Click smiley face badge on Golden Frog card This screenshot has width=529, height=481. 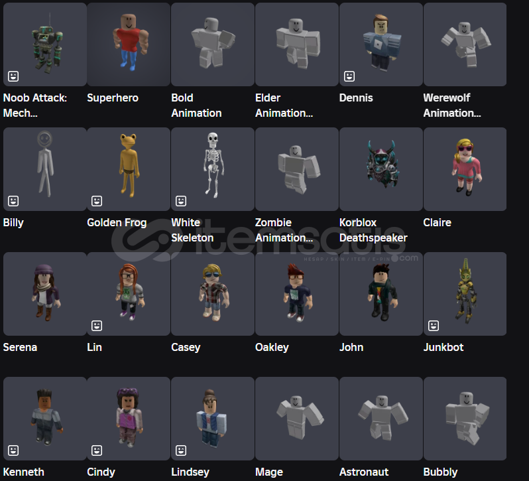tap(97, 201)
